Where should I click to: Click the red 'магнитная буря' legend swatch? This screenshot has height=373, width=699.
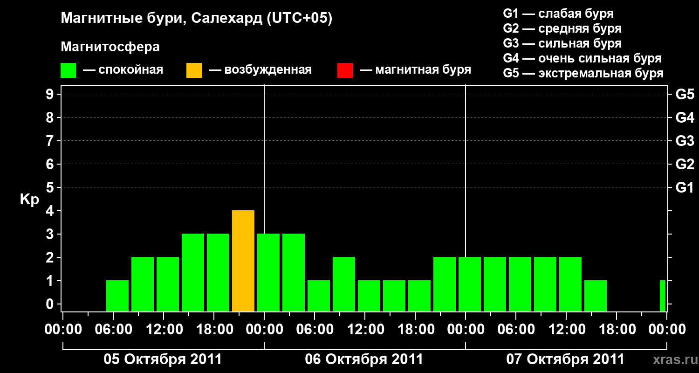click(345, 70)
